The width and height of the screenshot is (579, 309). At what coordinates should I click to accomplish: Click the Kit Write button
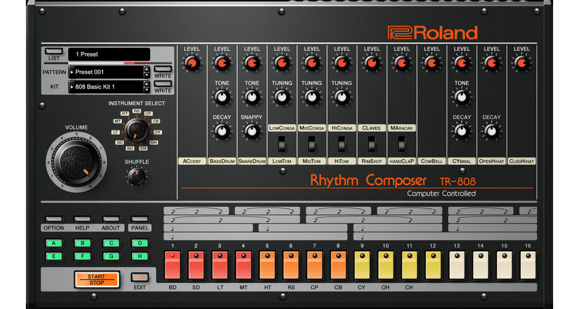tap(163, 84)
